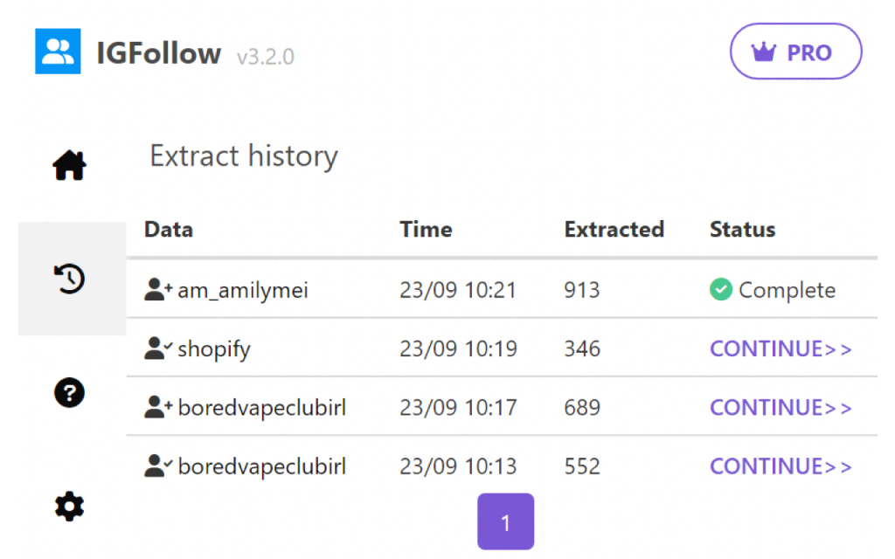Open the IGFollow home screen
The height and width of the screenshot is (559, 895).
coord(70,164)
